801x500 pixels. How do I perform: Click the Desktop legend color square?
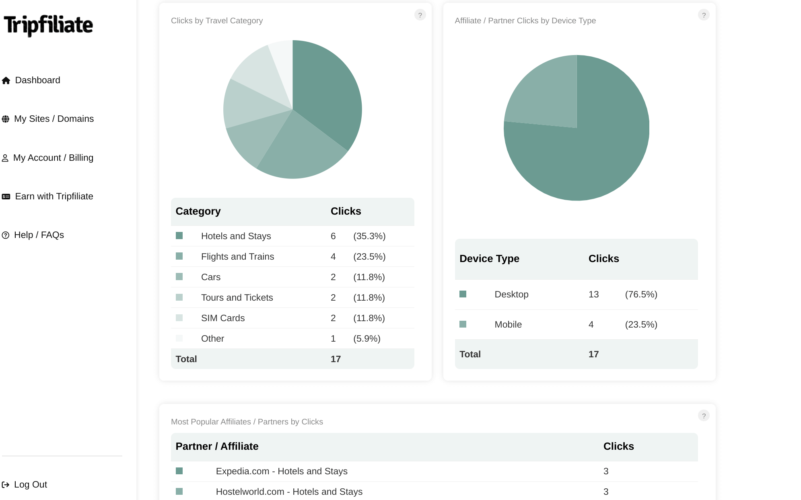[463, 294]
